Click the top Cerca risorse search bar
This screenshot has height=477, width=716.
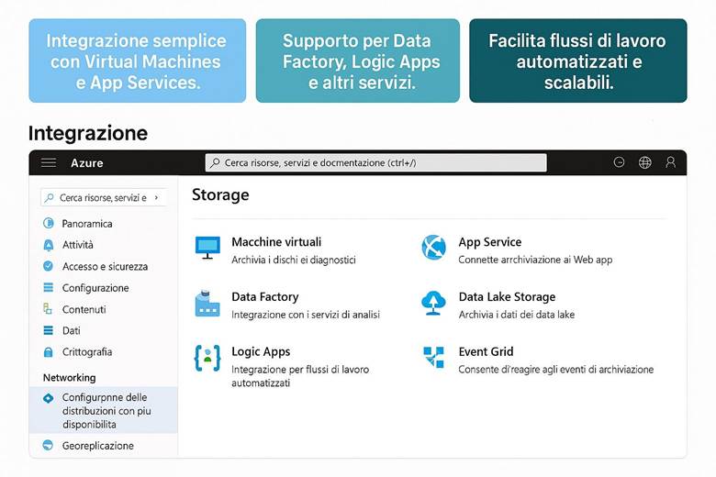pos(375,162)
